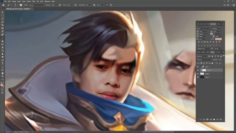This screenshot has height=133, width=236.
Task: Open smoothing options gear icon
Action: click(94, 5)
